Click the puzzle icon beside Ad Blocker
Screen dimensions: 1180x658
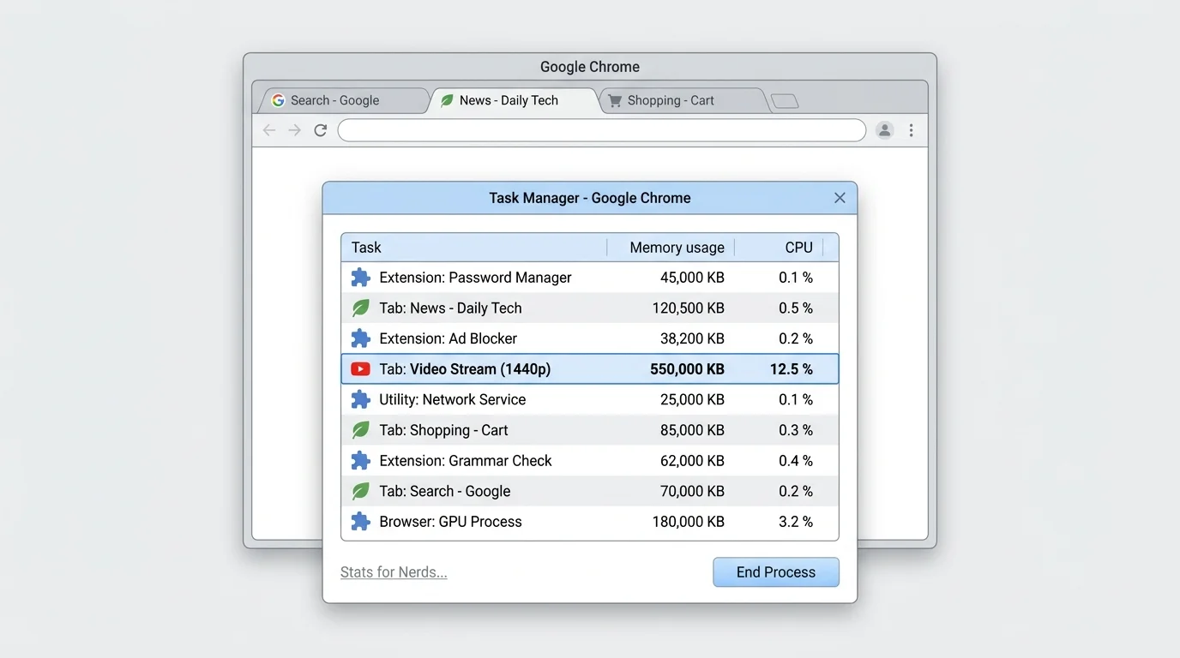(360, 338)
